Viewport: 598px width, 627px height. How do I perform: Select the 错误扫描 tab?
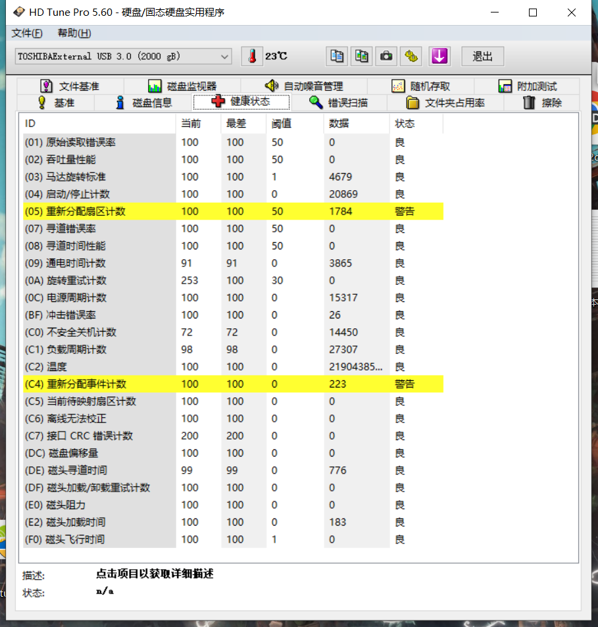(339, 103)
